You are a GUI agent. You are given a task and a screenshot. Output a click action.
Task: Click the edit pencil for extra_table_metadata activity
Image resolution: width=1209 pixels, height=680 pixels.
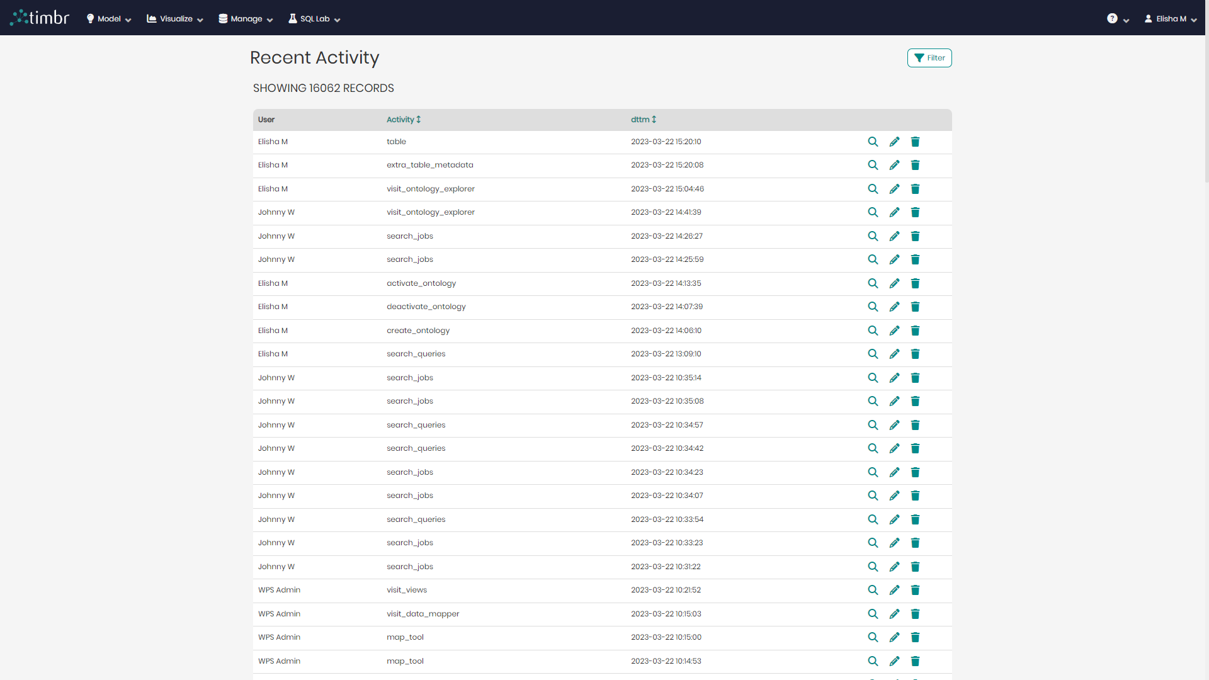tap(894, 165)
